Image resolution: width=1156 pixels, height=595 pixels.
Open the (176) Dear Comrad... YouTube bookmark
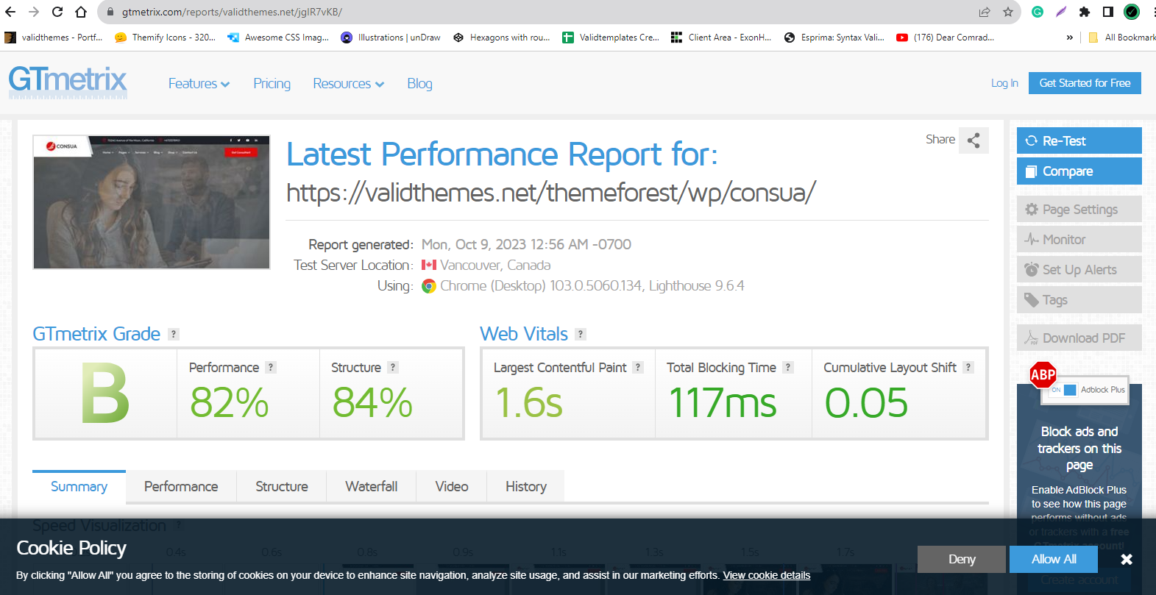[x=946, y=38]
